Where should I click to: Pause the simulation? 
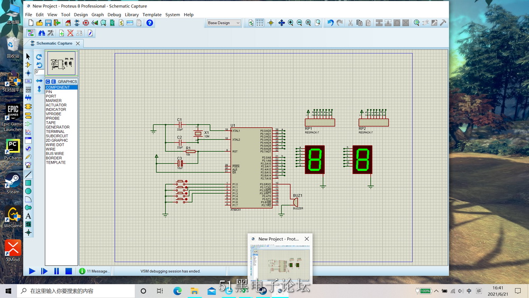[57, 271]
